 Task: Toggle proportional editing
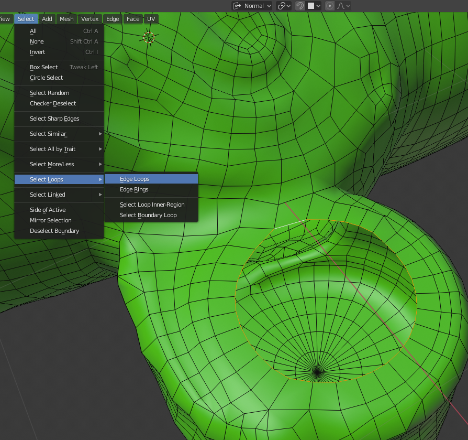coord(329,6)
